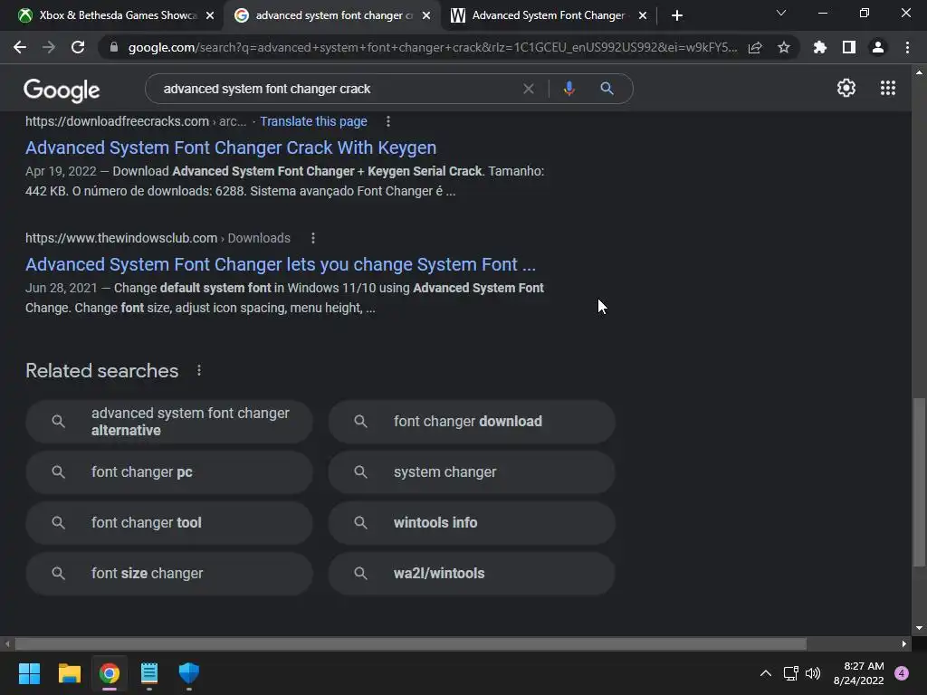This screenshot has width=927, height=695.
Task: Close the Advanced System Font Changer W tab
Action: click(643, 15)
